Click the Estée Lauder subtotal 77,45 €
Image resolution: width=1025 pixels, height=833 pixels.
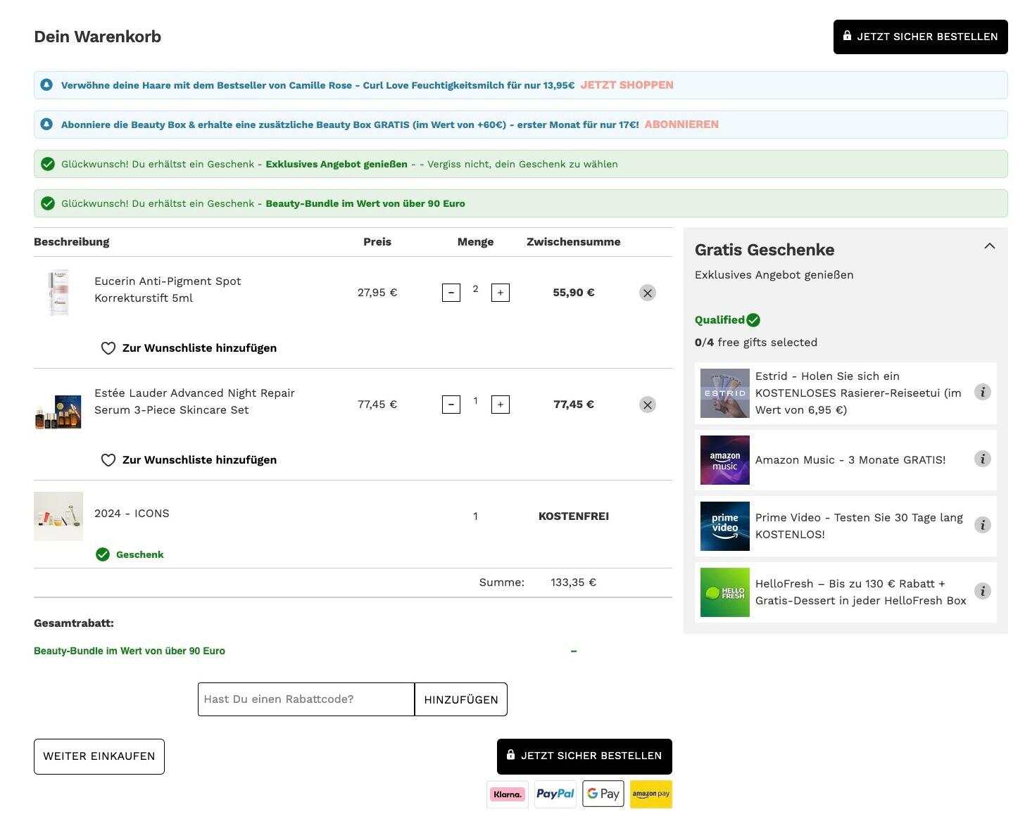574,405
